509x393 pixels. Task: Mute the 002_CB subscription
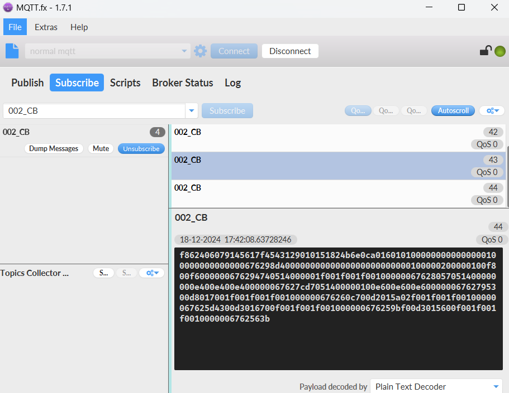tap(101, 149)
